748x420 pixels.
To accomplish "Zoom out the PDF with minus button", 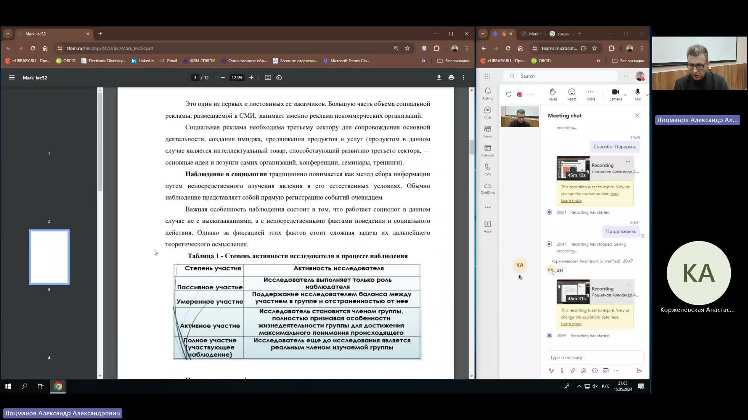I will tap(223, 77).
